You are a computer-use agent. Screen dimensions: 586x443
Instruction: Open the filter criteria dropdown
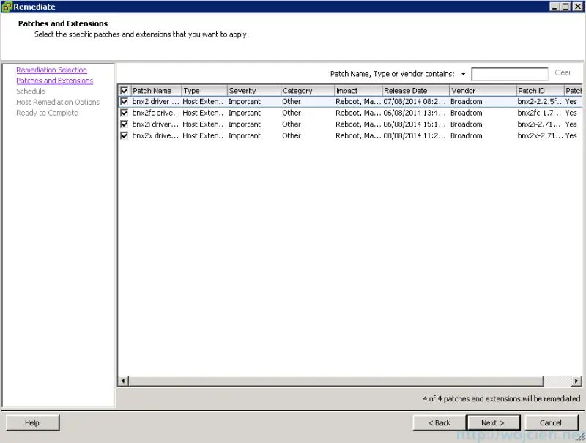[464, 73]
